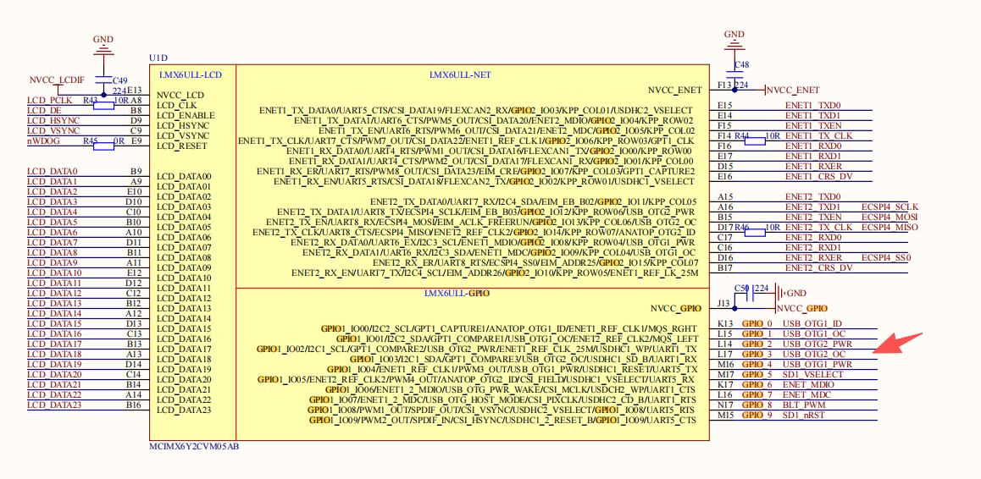Click the ENET1_RXER net label
Viewport: 981px width, 479px height.
812,167
